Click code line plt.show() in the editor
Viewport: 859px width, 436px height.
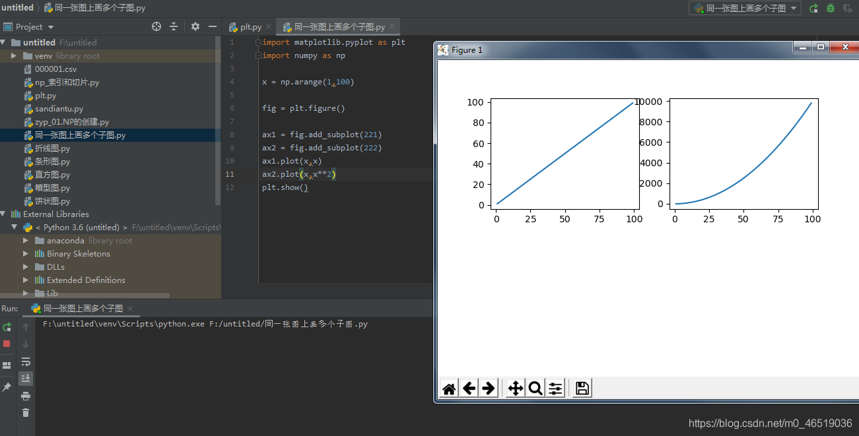pyautogui.click(x=285, y=187)
